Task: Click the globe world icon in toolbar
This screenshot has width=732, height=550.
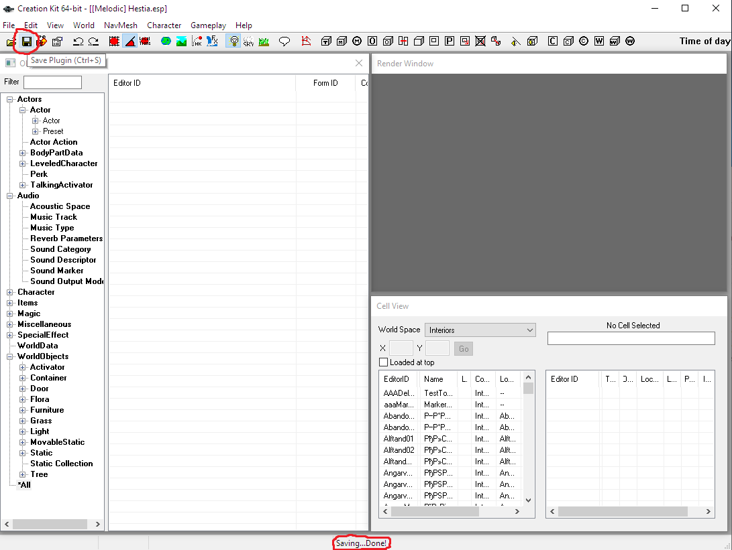Action: pos(166,42)
